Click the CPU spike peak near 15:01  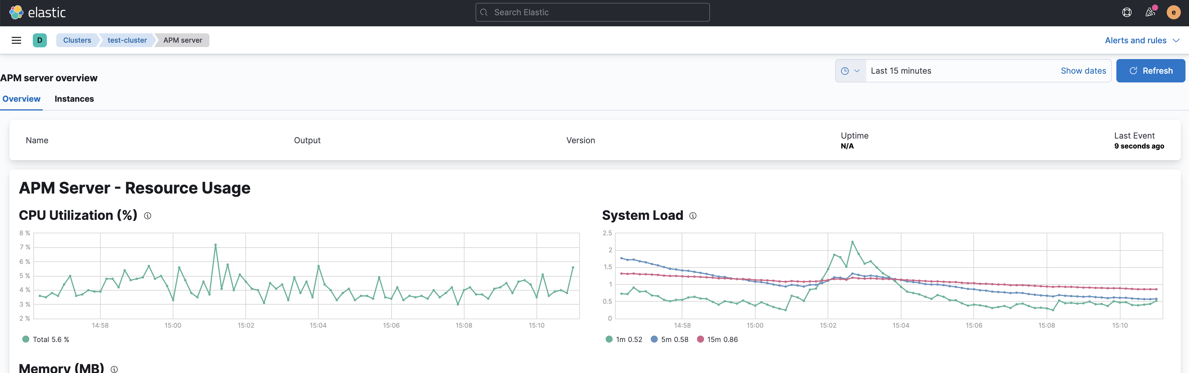(x=216, y=244)
